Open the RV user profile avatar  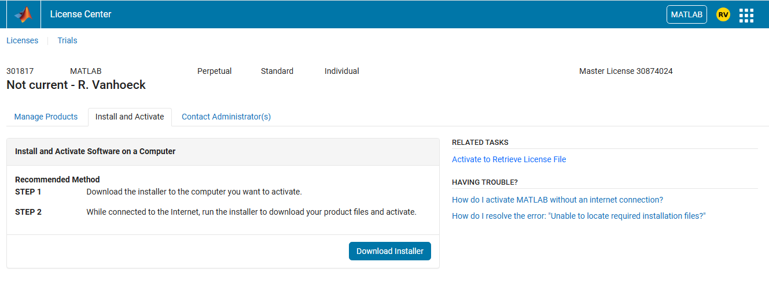tap(723, 14)
